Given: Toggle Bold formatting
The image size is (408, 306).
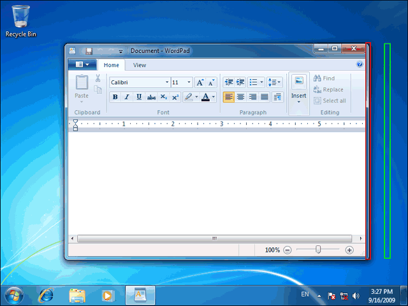Looking at the screenshot, I should 115,97.
